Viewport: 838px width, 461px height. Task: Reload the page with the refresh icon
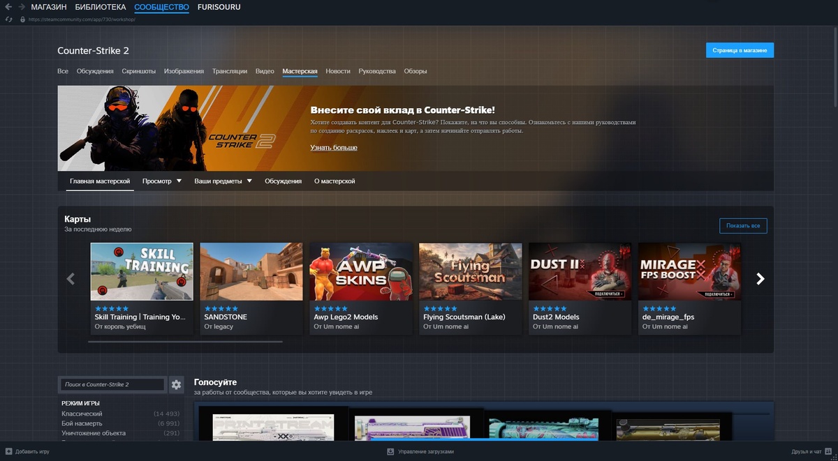pos(8,20)
